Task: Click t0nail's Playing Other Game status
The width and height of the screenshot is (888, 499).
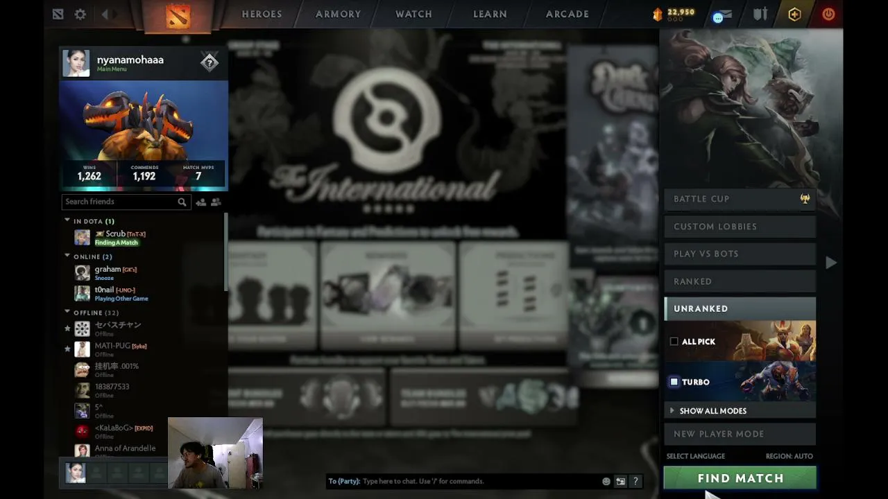Action: pyautogui.click(x=121, y=299)
